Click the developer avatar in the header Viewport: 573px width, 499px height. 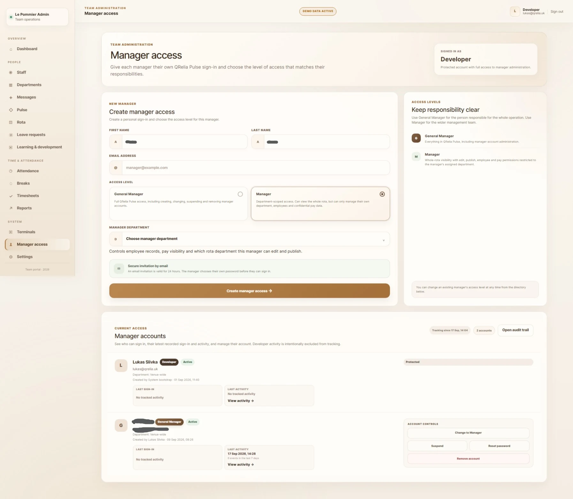click(515, 11)
